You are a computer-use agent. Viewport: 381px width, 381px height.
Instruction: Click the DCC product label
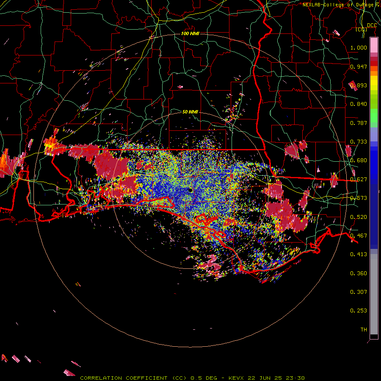click(x=372, y=25)
